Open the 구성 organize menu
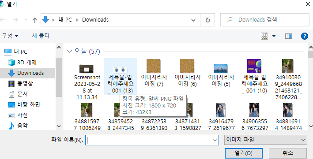313x159 pixels. [10, 36]
